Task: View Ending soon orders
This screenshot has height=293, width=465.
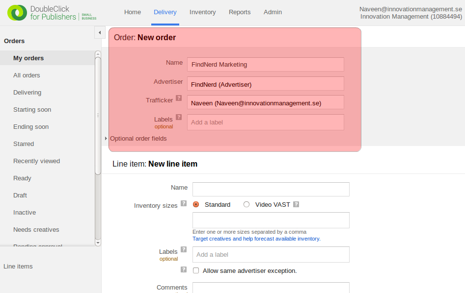Action: coord(31,127)
